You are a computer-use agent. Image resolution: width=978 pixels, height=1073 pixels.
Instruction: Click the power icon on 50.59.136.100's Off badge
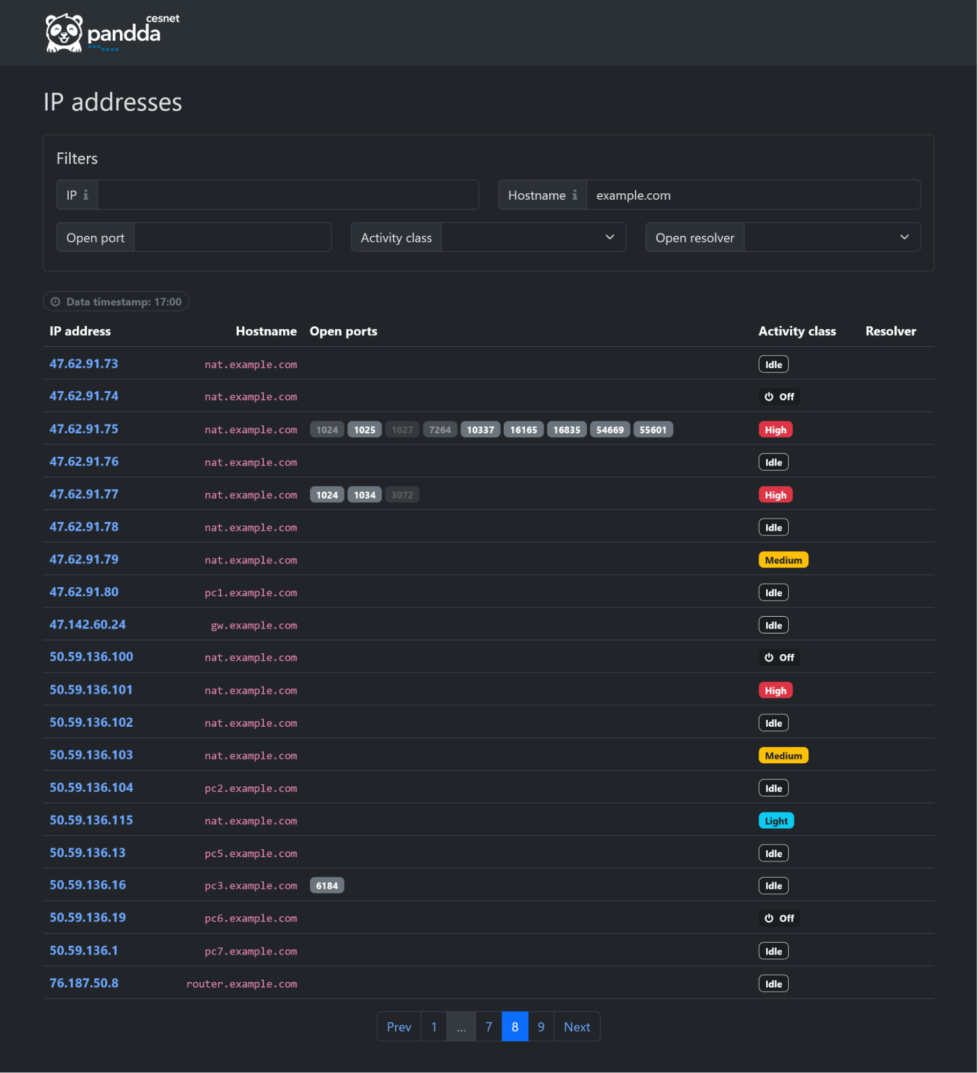(769, 657)
